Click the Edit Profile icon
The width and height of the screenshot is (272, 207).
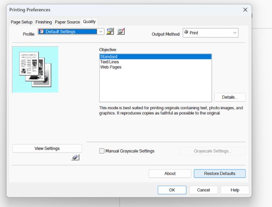[x=121, y=31]
